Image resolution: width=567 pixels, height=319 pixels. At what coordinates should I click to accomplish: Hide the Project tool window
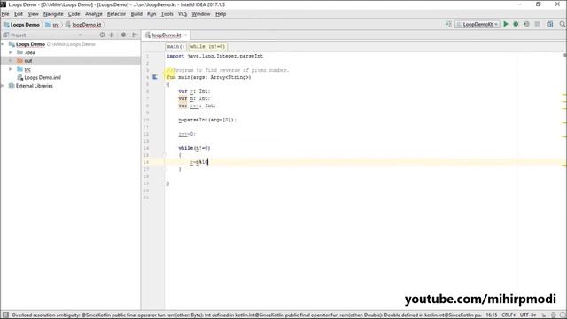pyautogui.click(x=135, y=35)
